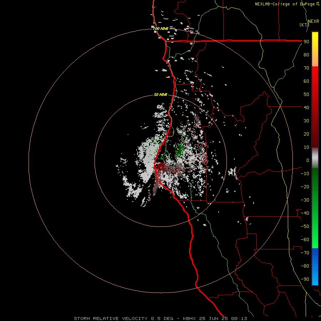Select the bright green segment of the color bar
Viewport: 321px width, 321px height.
coord(315,235)
